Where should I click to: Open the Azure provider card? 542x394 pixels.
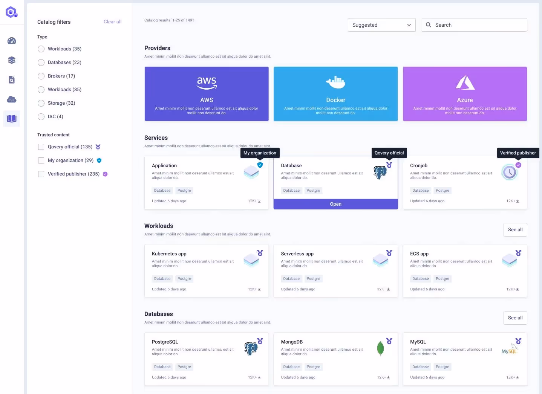465,94
